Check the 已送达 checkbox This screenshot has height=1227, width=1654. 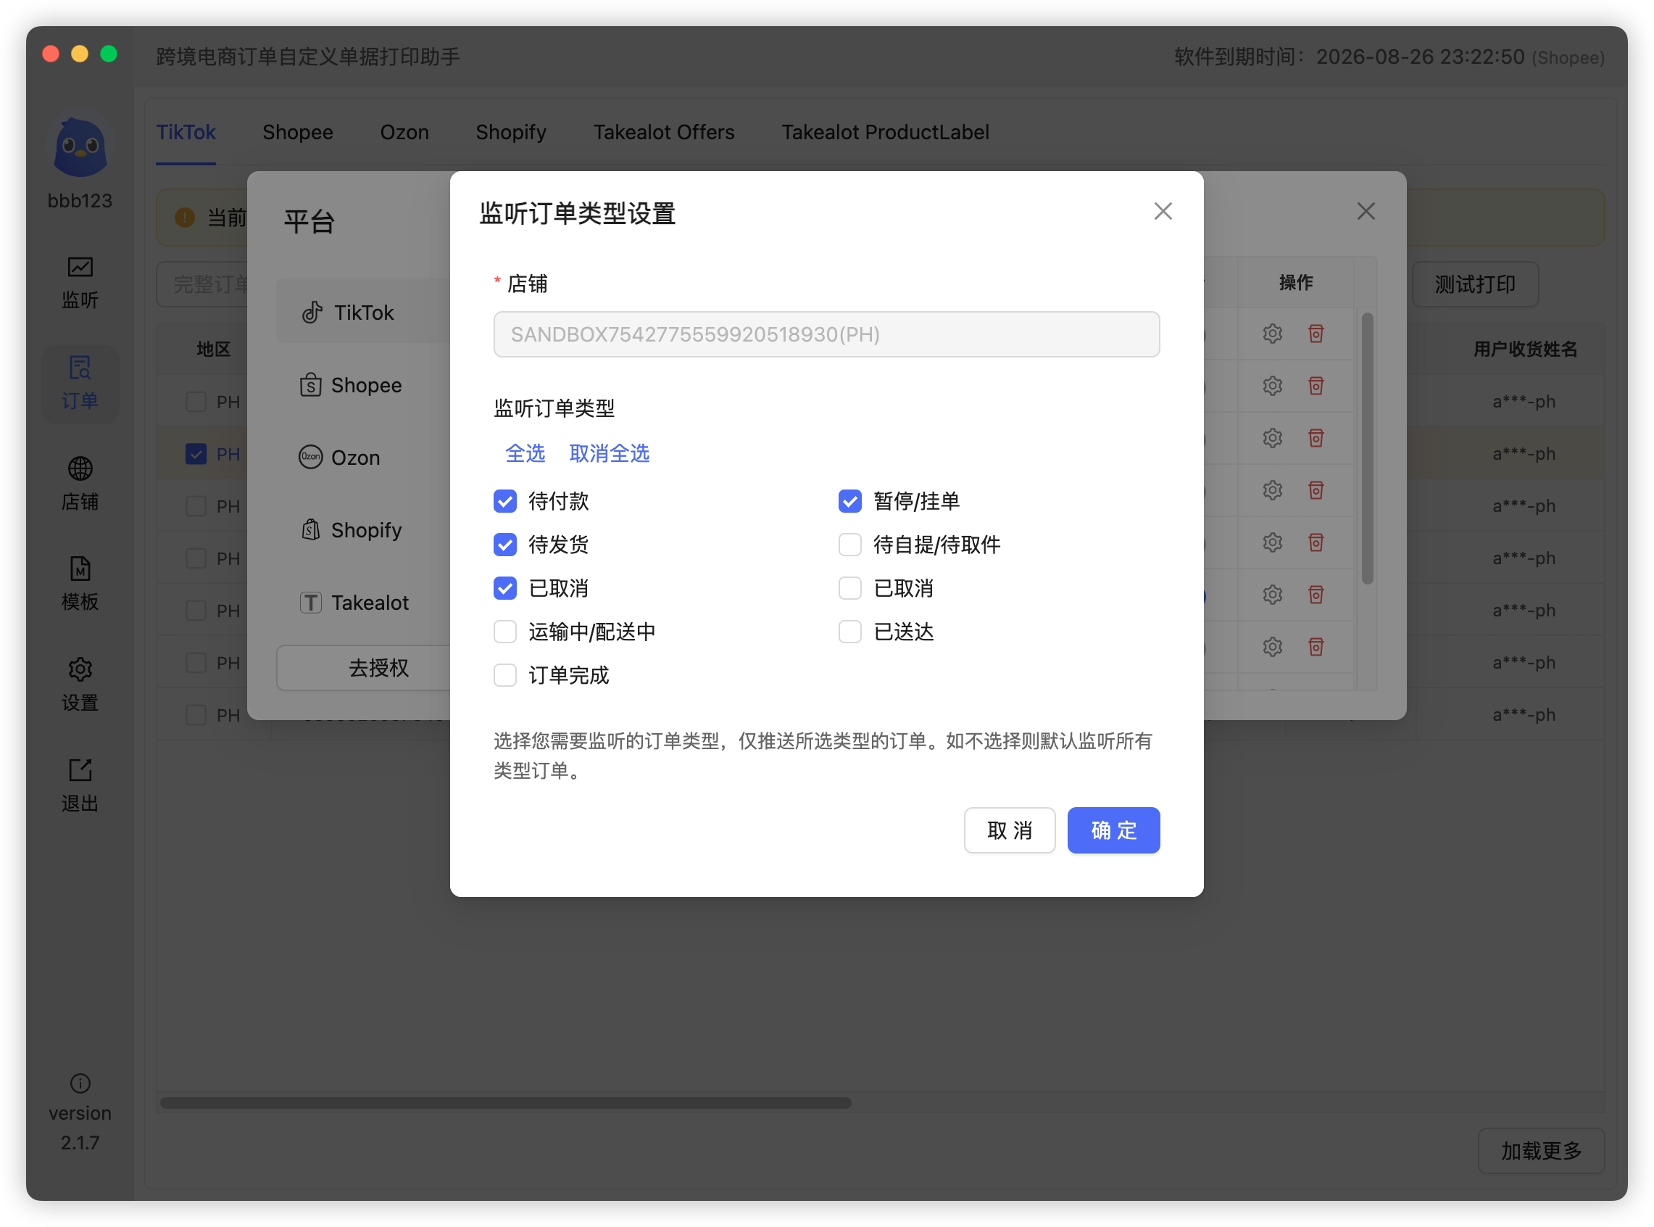[x=850, y=632]
